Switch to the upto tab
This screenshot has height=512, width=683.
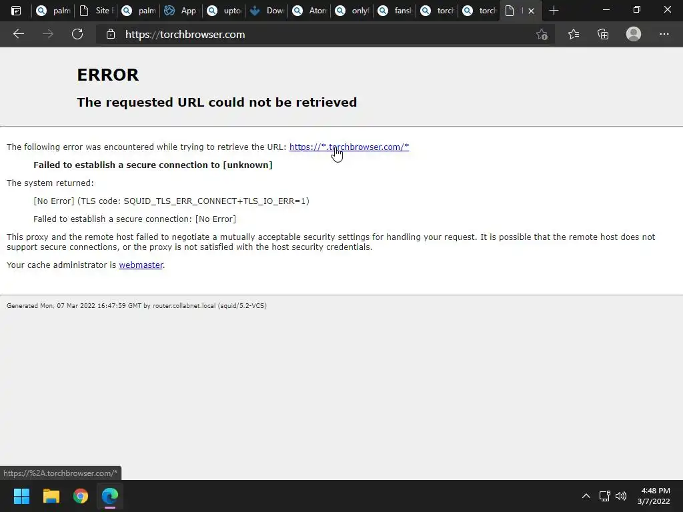[223, 11]
